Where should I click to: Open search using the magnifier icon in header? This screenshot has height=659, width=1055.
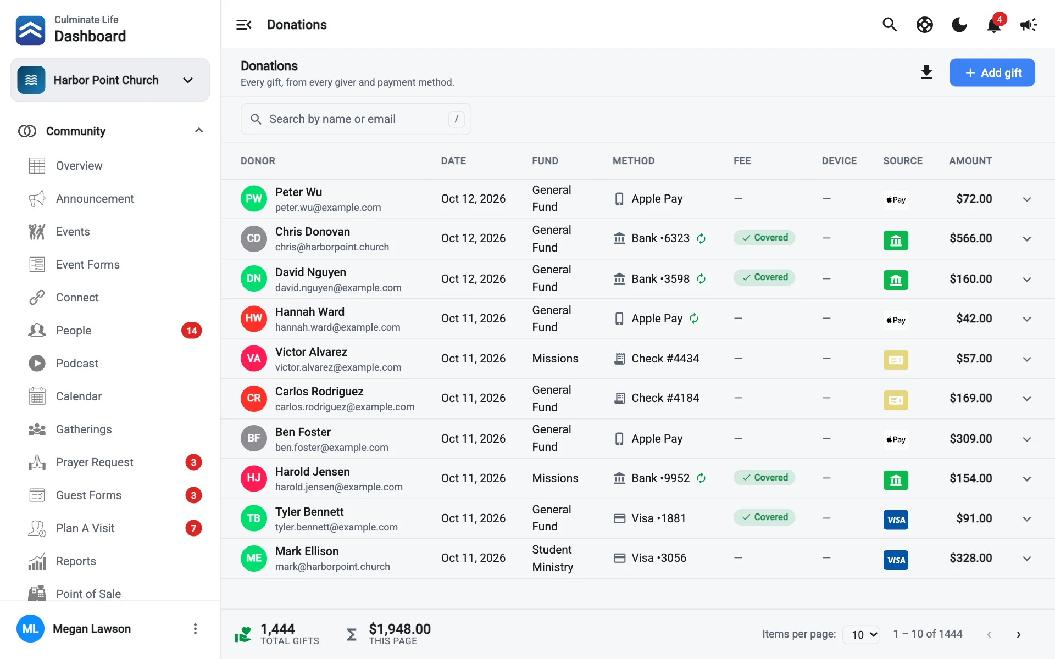[890, 25]
